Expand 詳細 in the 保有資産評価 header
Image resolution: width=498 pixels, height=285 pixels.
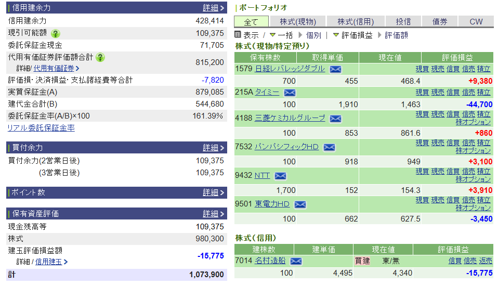click(x=213, y=214)
